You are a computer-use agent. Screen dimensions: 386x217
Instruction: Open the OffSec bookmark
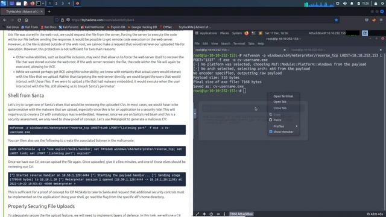click(x=166, y=27)
